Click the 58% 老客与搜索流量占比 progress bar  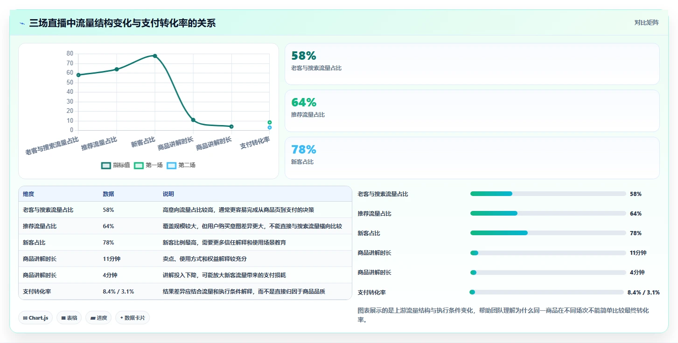[548, 194]
